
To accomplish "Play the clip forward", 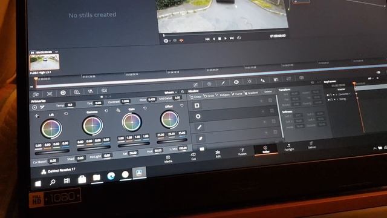I will (226, 39).
